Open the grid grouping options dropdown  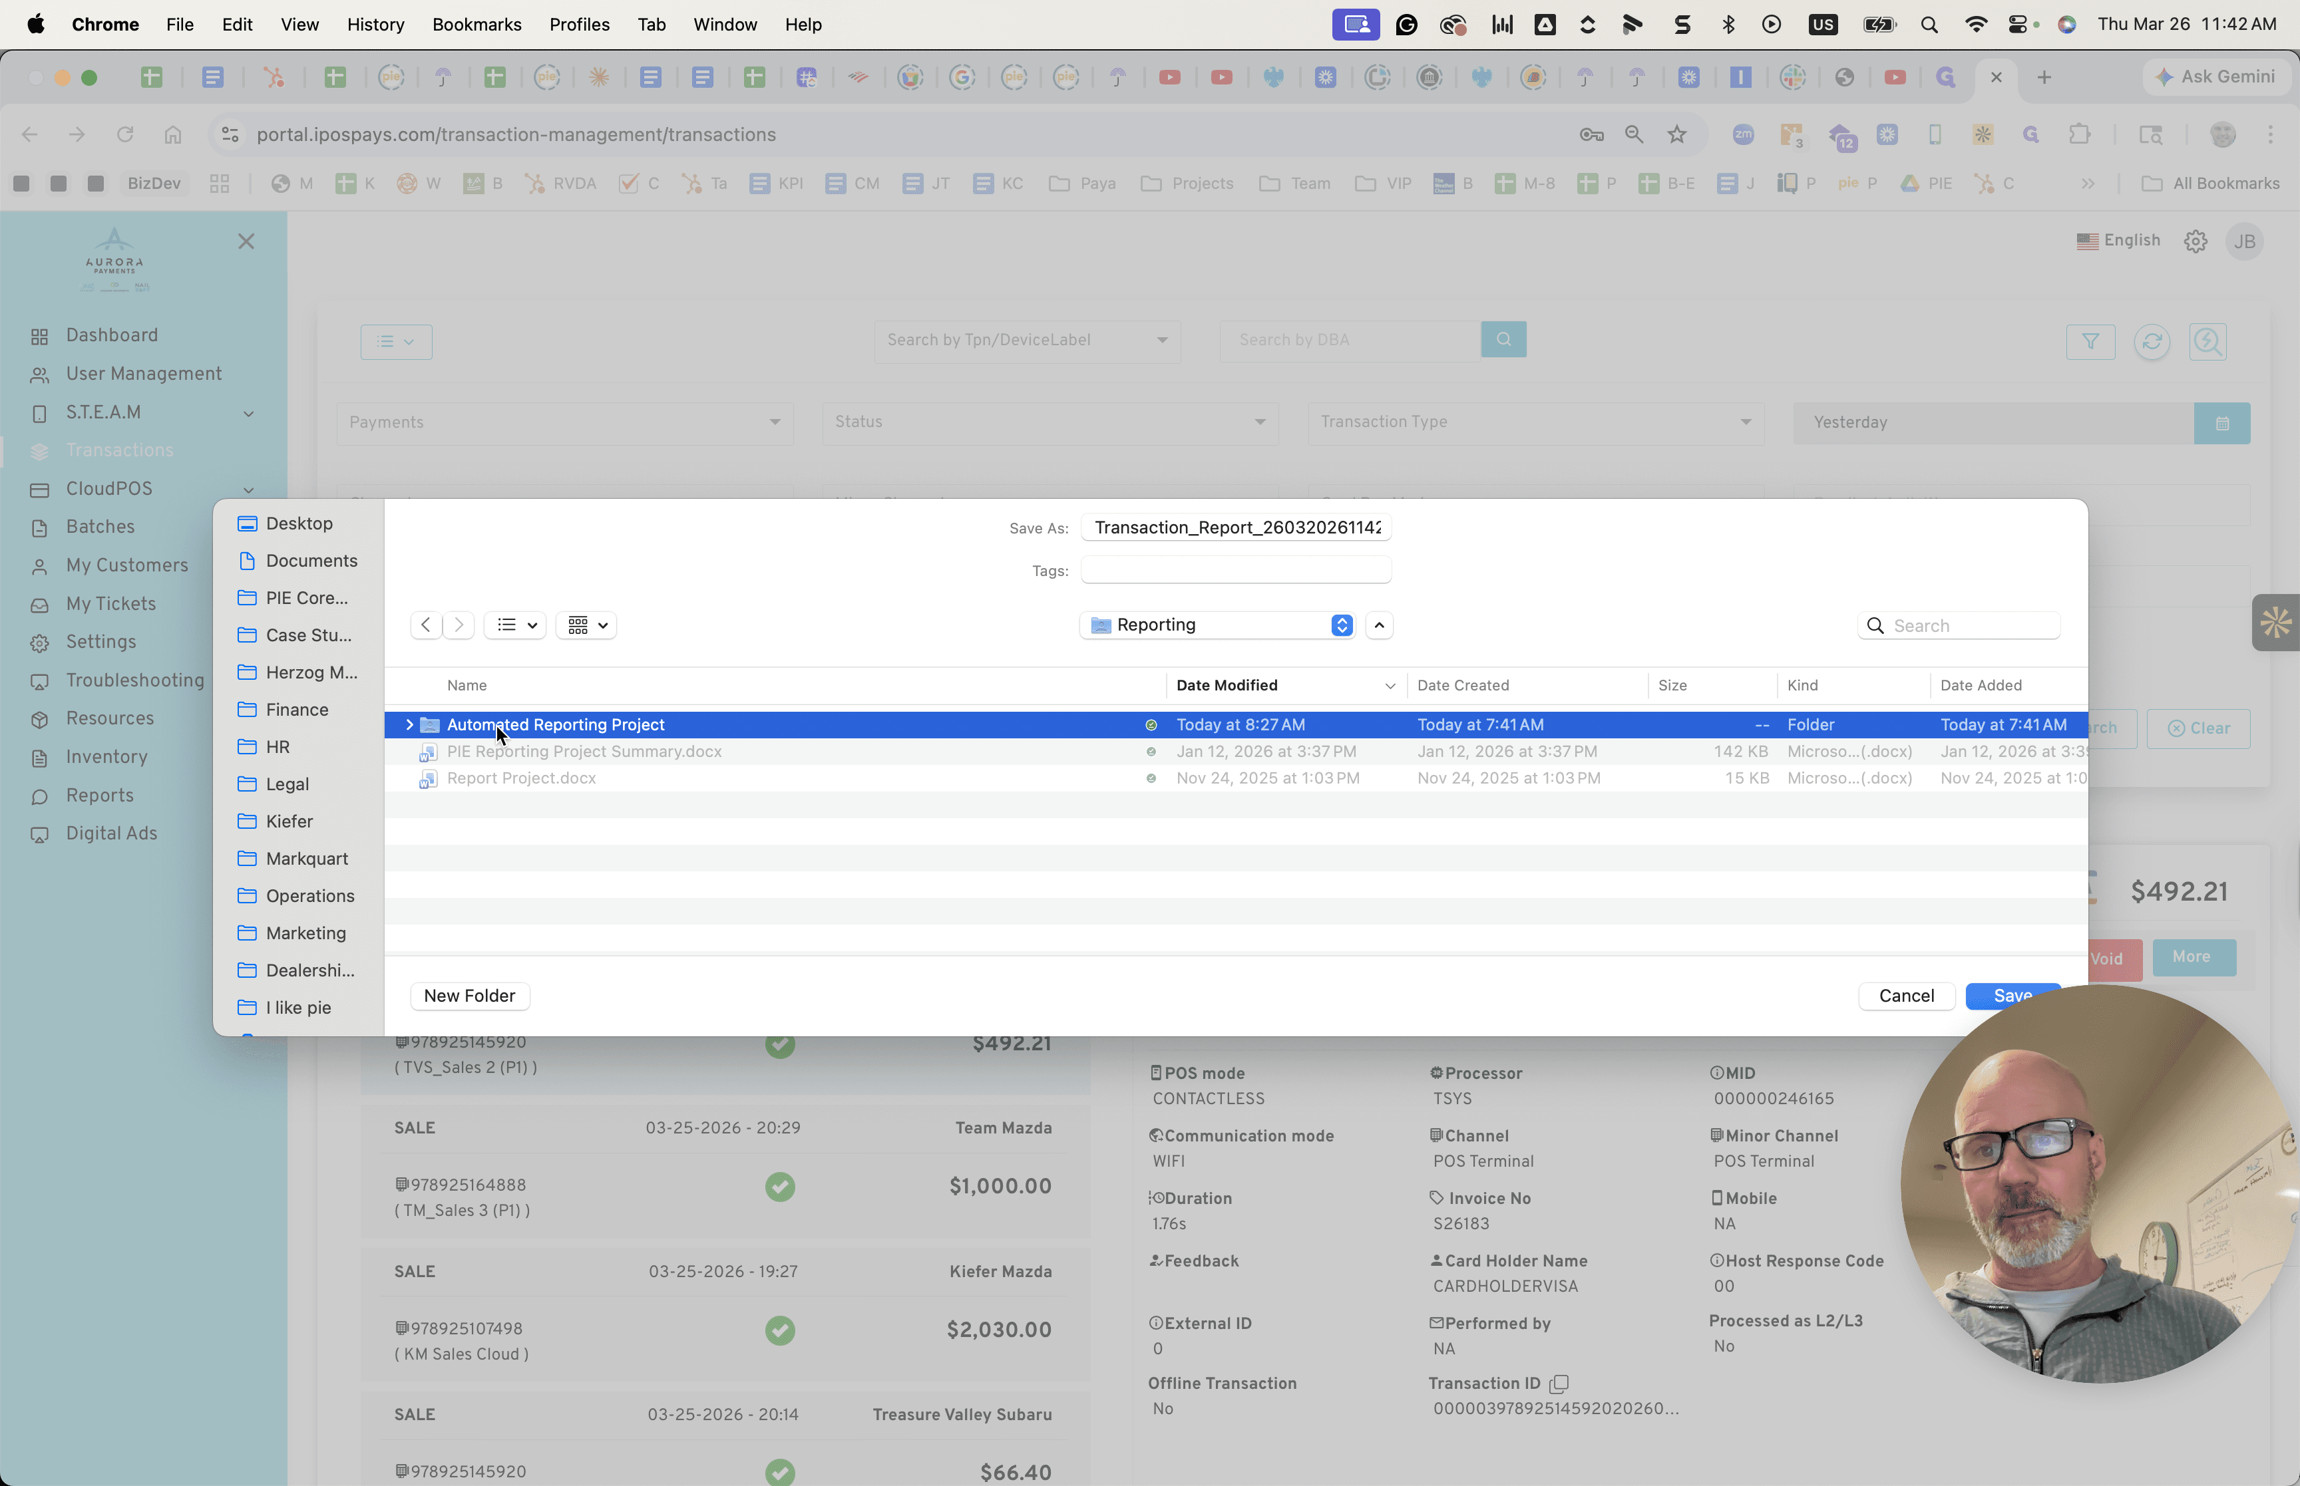click(x=587, y=625)
